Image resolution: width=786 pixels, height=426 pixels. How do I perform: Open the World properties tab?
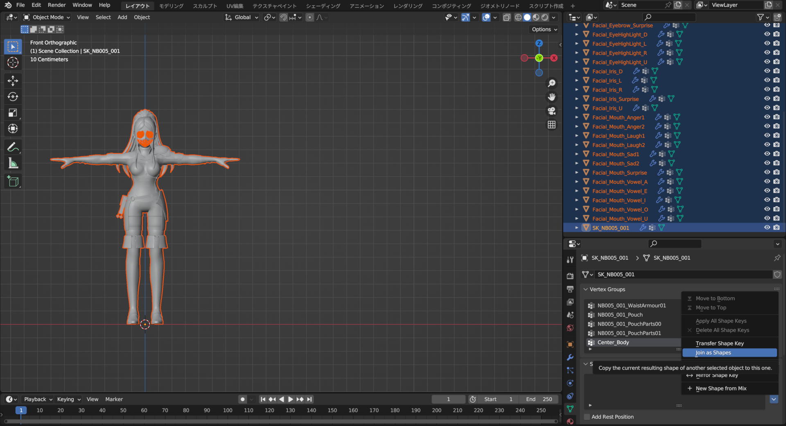pyautogui.click(x=570, y=328)
